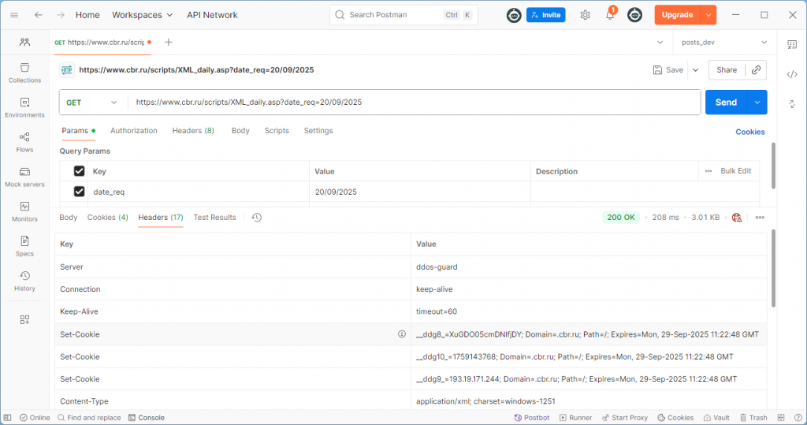Screen dimensions: 807x425
Task: Open the Send options arrow
Action: click(x=757, y=103)
